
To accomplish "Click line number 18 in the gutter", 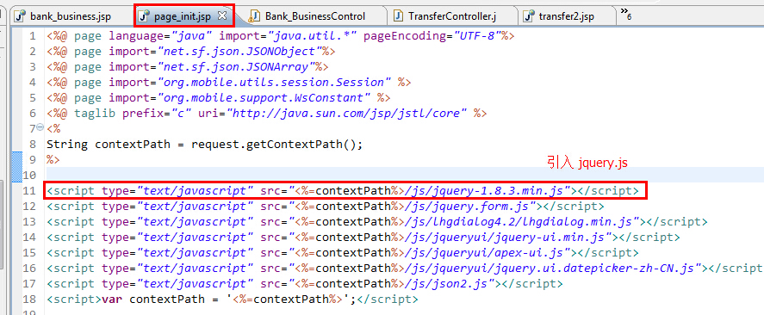I will (x=29, y=299).
